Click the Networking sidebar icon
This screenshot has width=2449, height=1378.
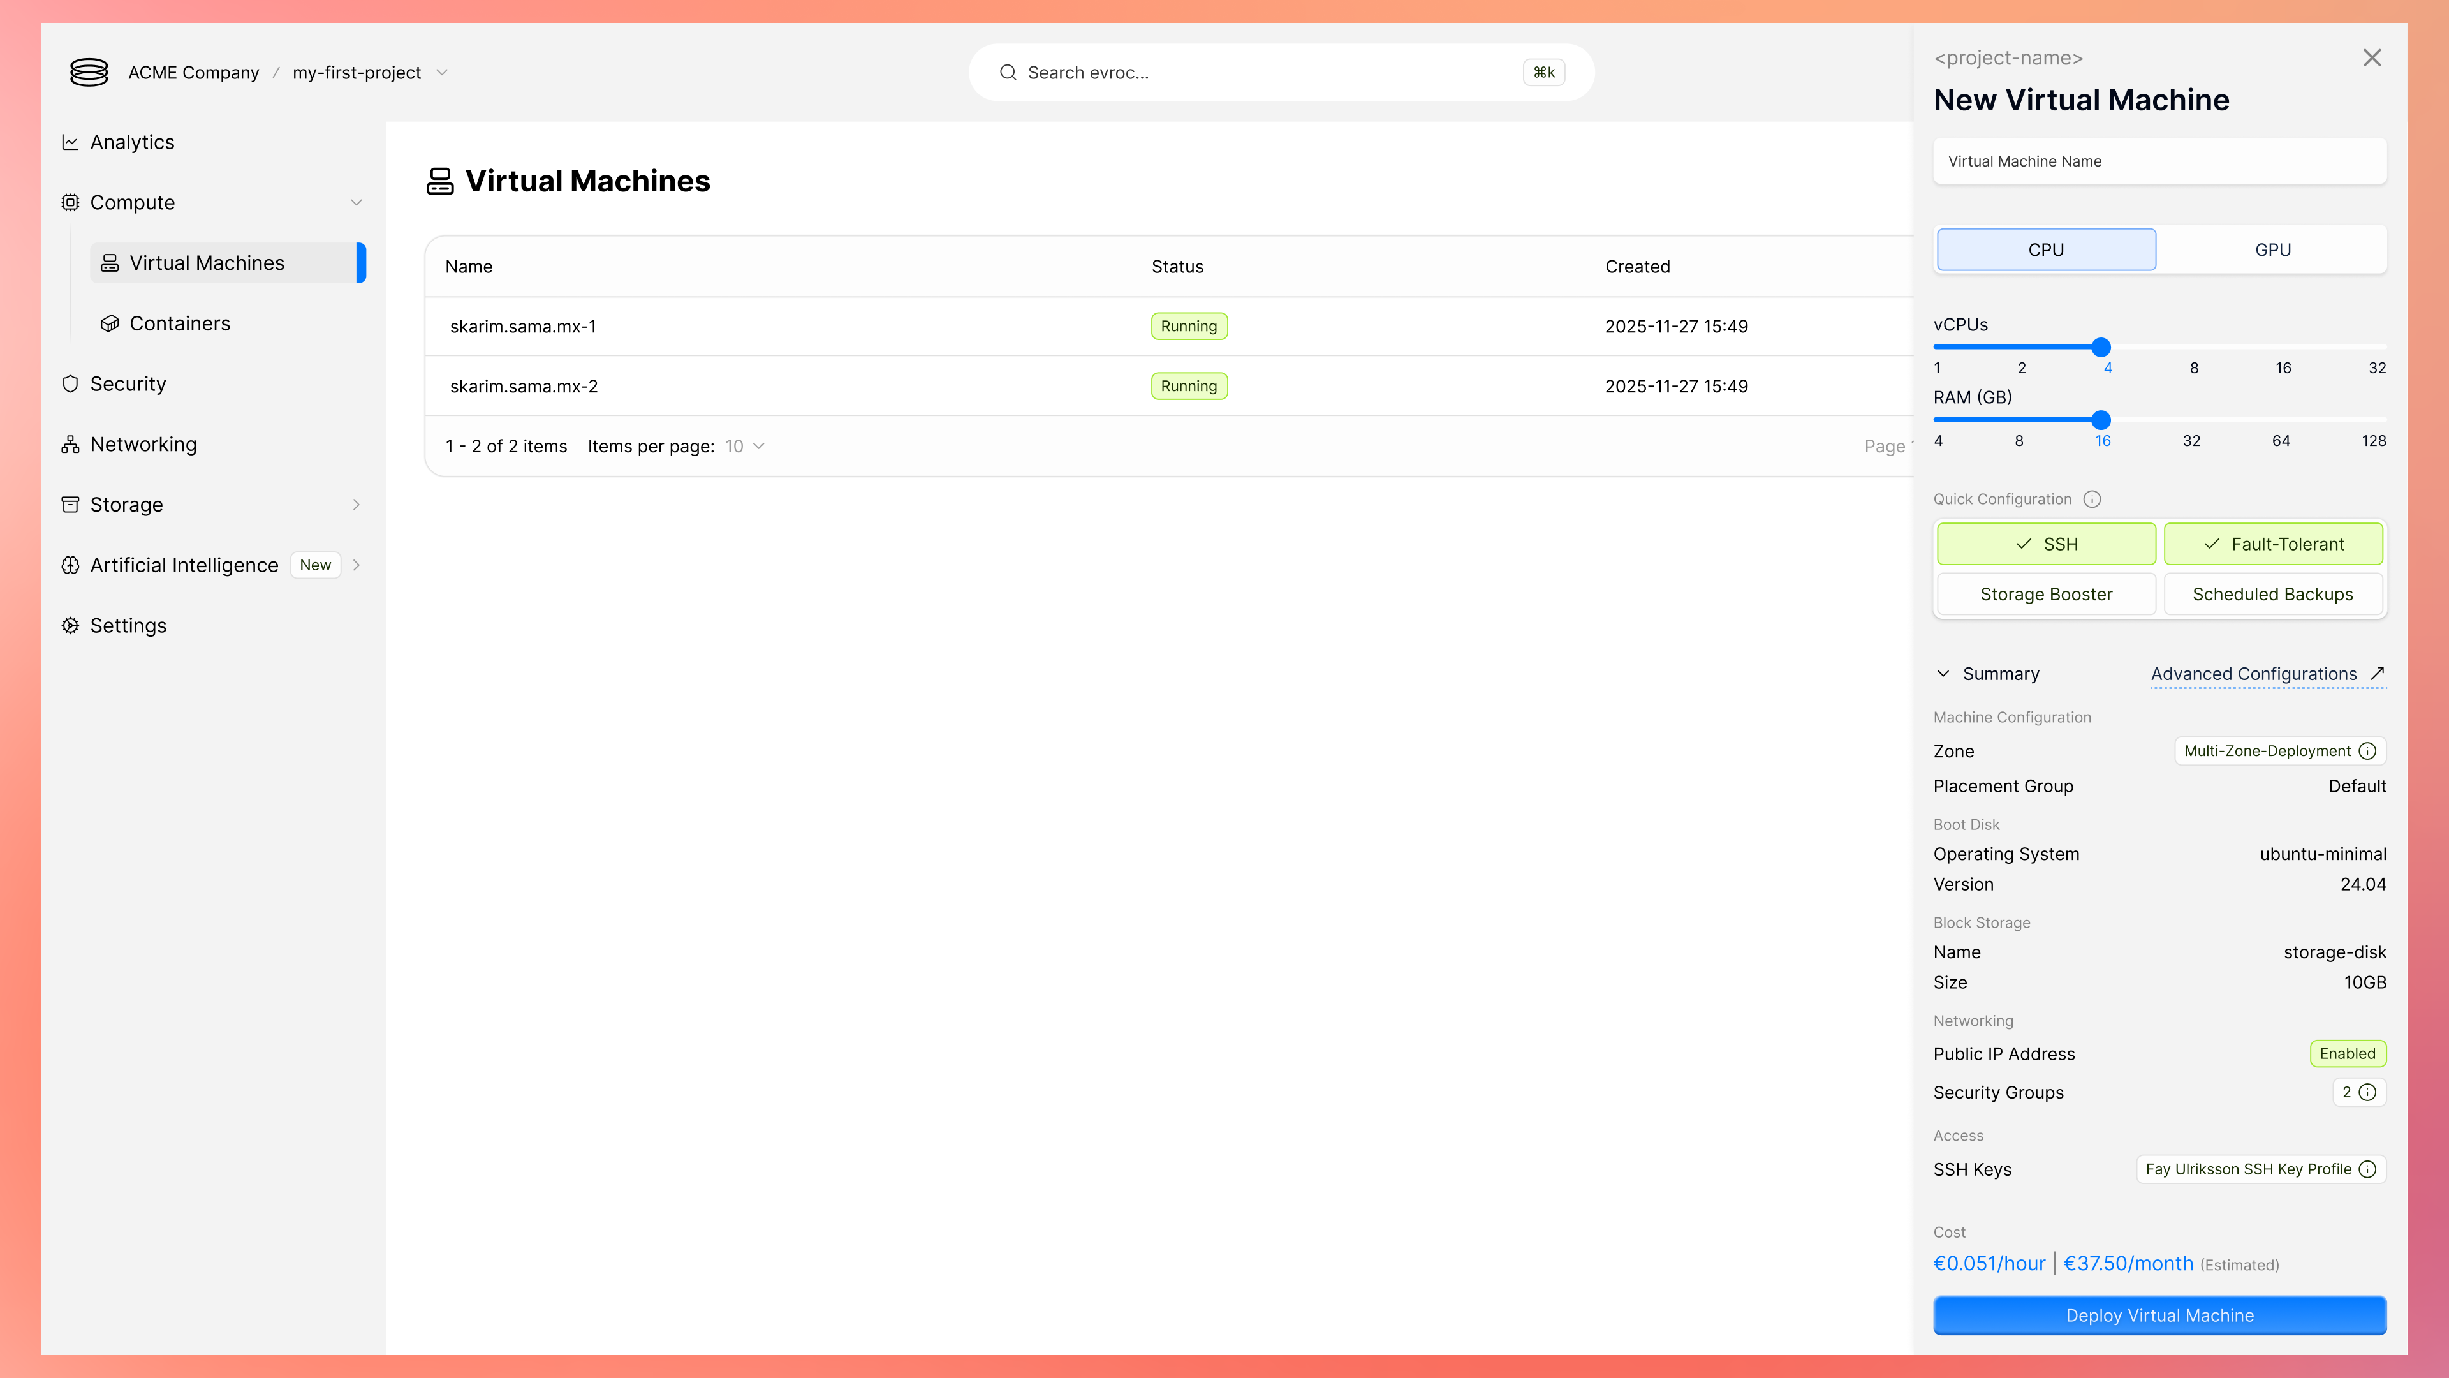(70, 445)
